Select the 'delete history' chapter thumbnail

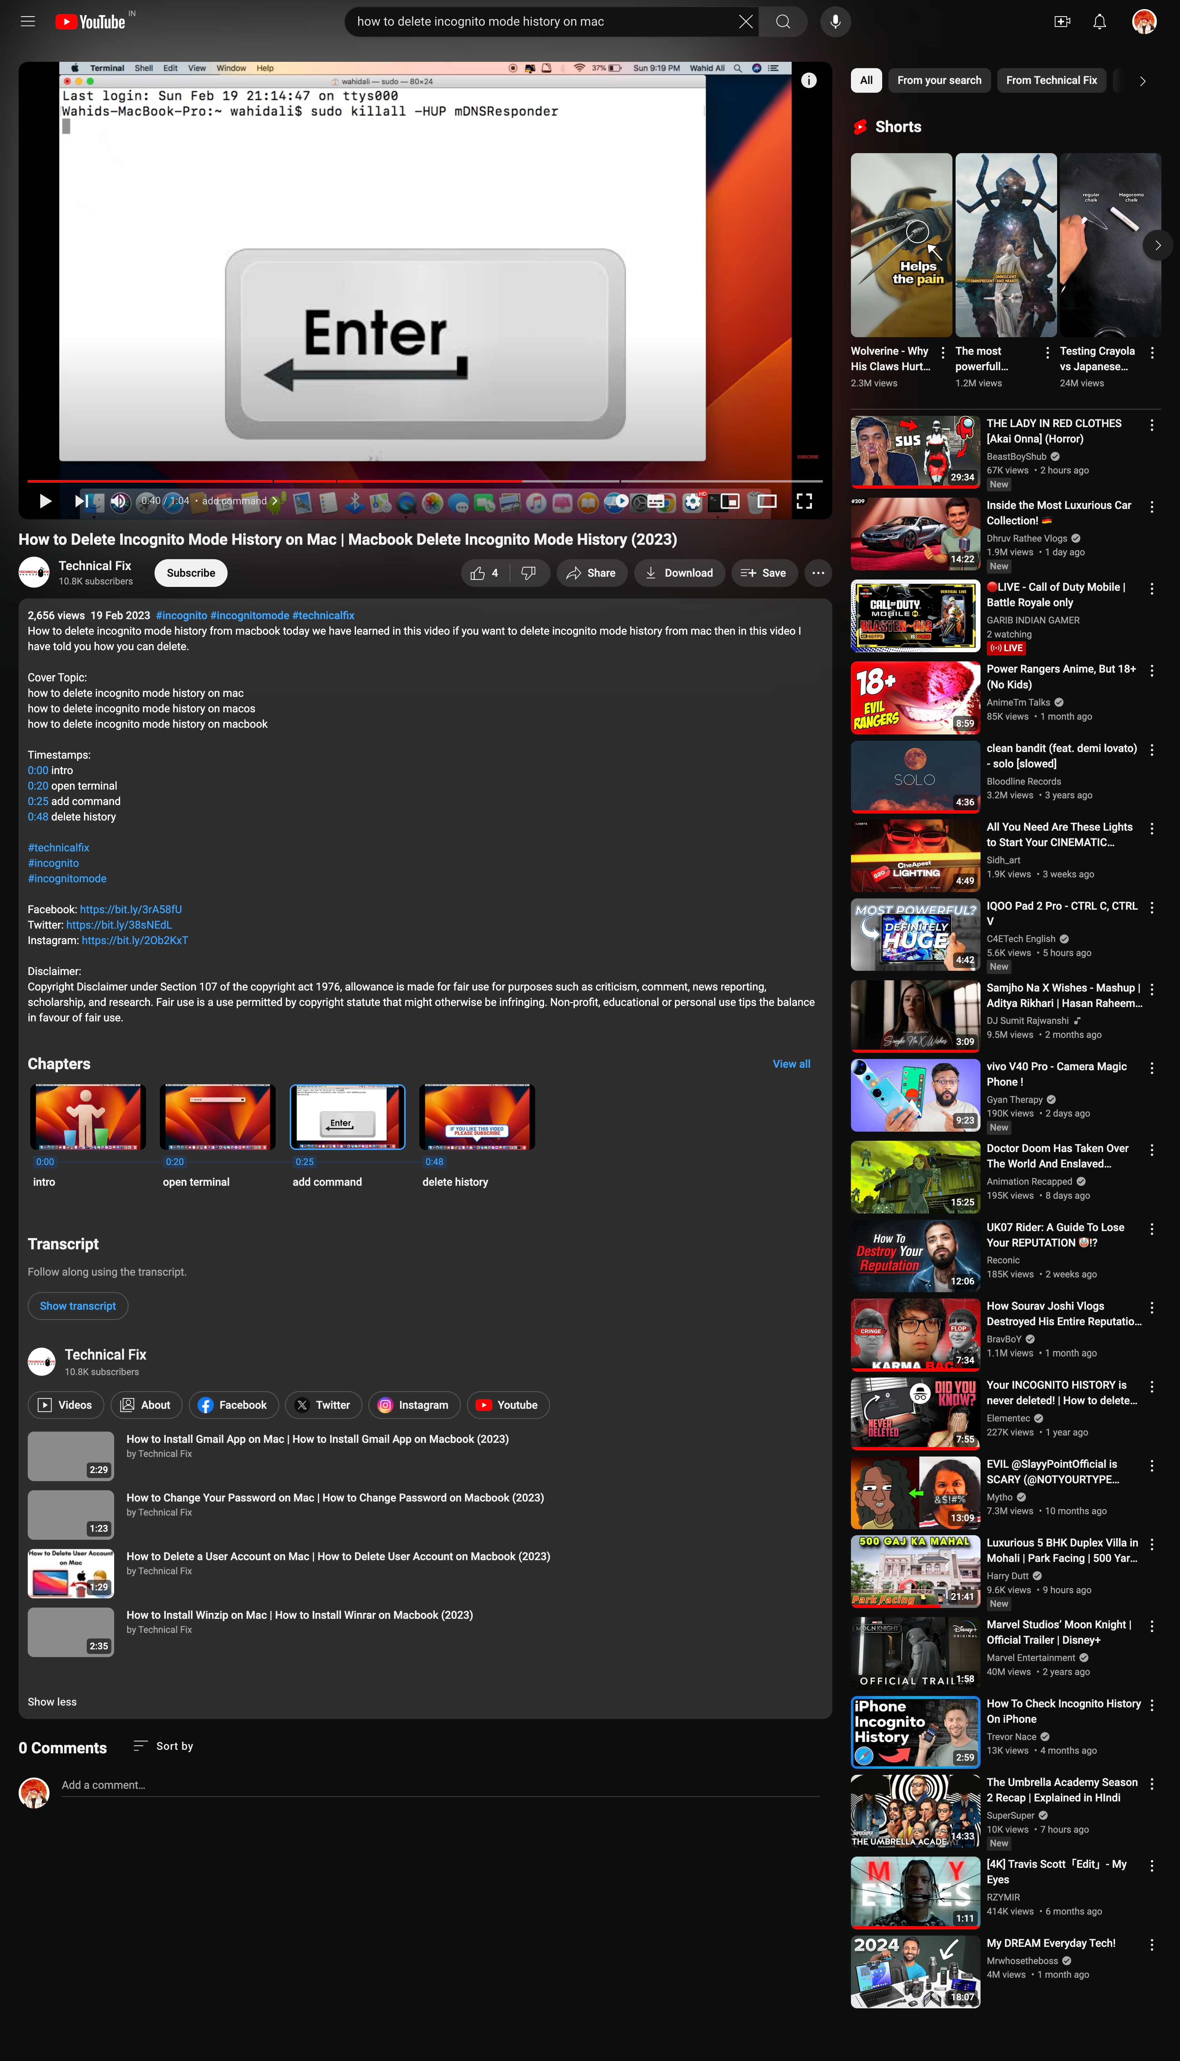coord(477,1117)
